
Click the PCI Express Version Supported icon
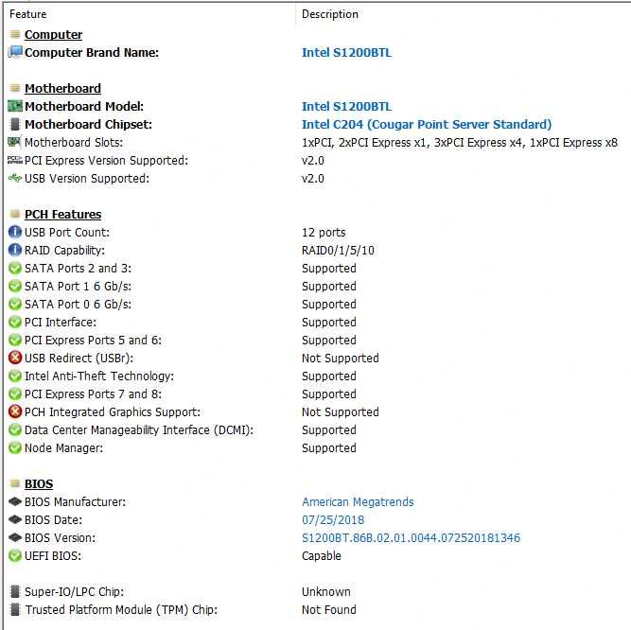[x=15, y=160]
